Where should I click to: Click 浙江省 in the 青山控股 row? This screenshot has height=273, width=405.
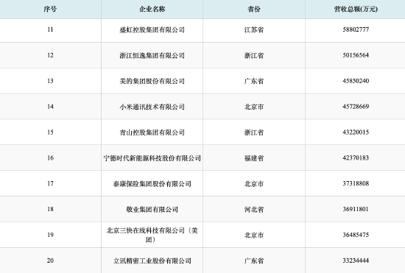tap(254, 132)
